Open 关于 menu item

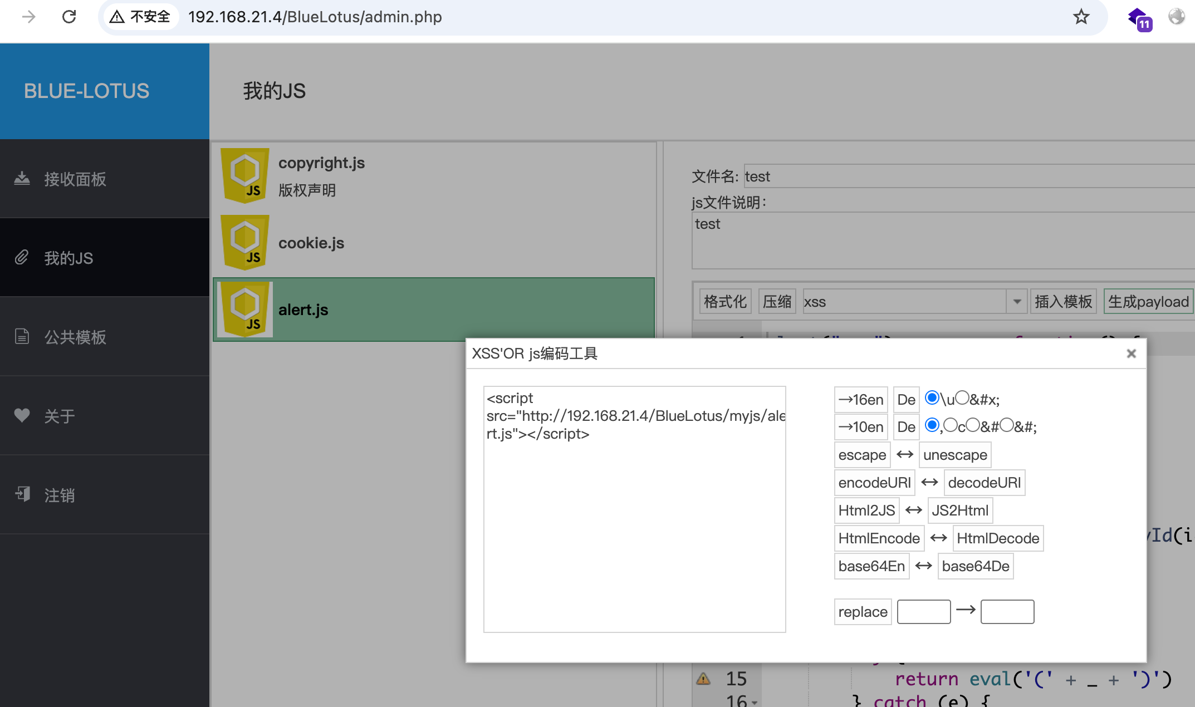105,415
